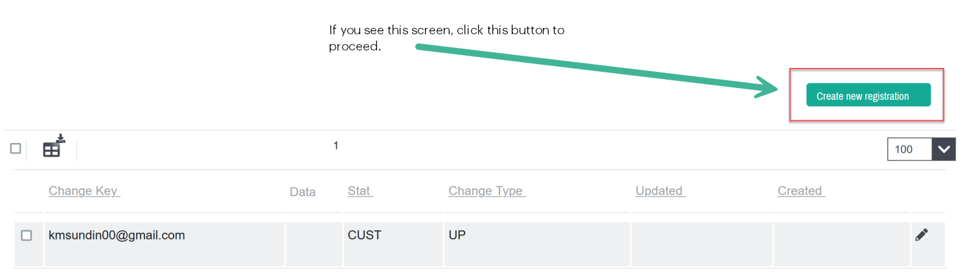Viewport: 971px width, 277px height.
Task: Click the empty Data cell in the row
Action: click(x=314, y=243)
